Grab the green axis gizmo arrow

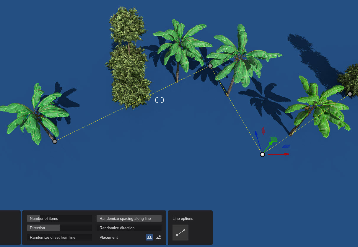coord(270,144)
